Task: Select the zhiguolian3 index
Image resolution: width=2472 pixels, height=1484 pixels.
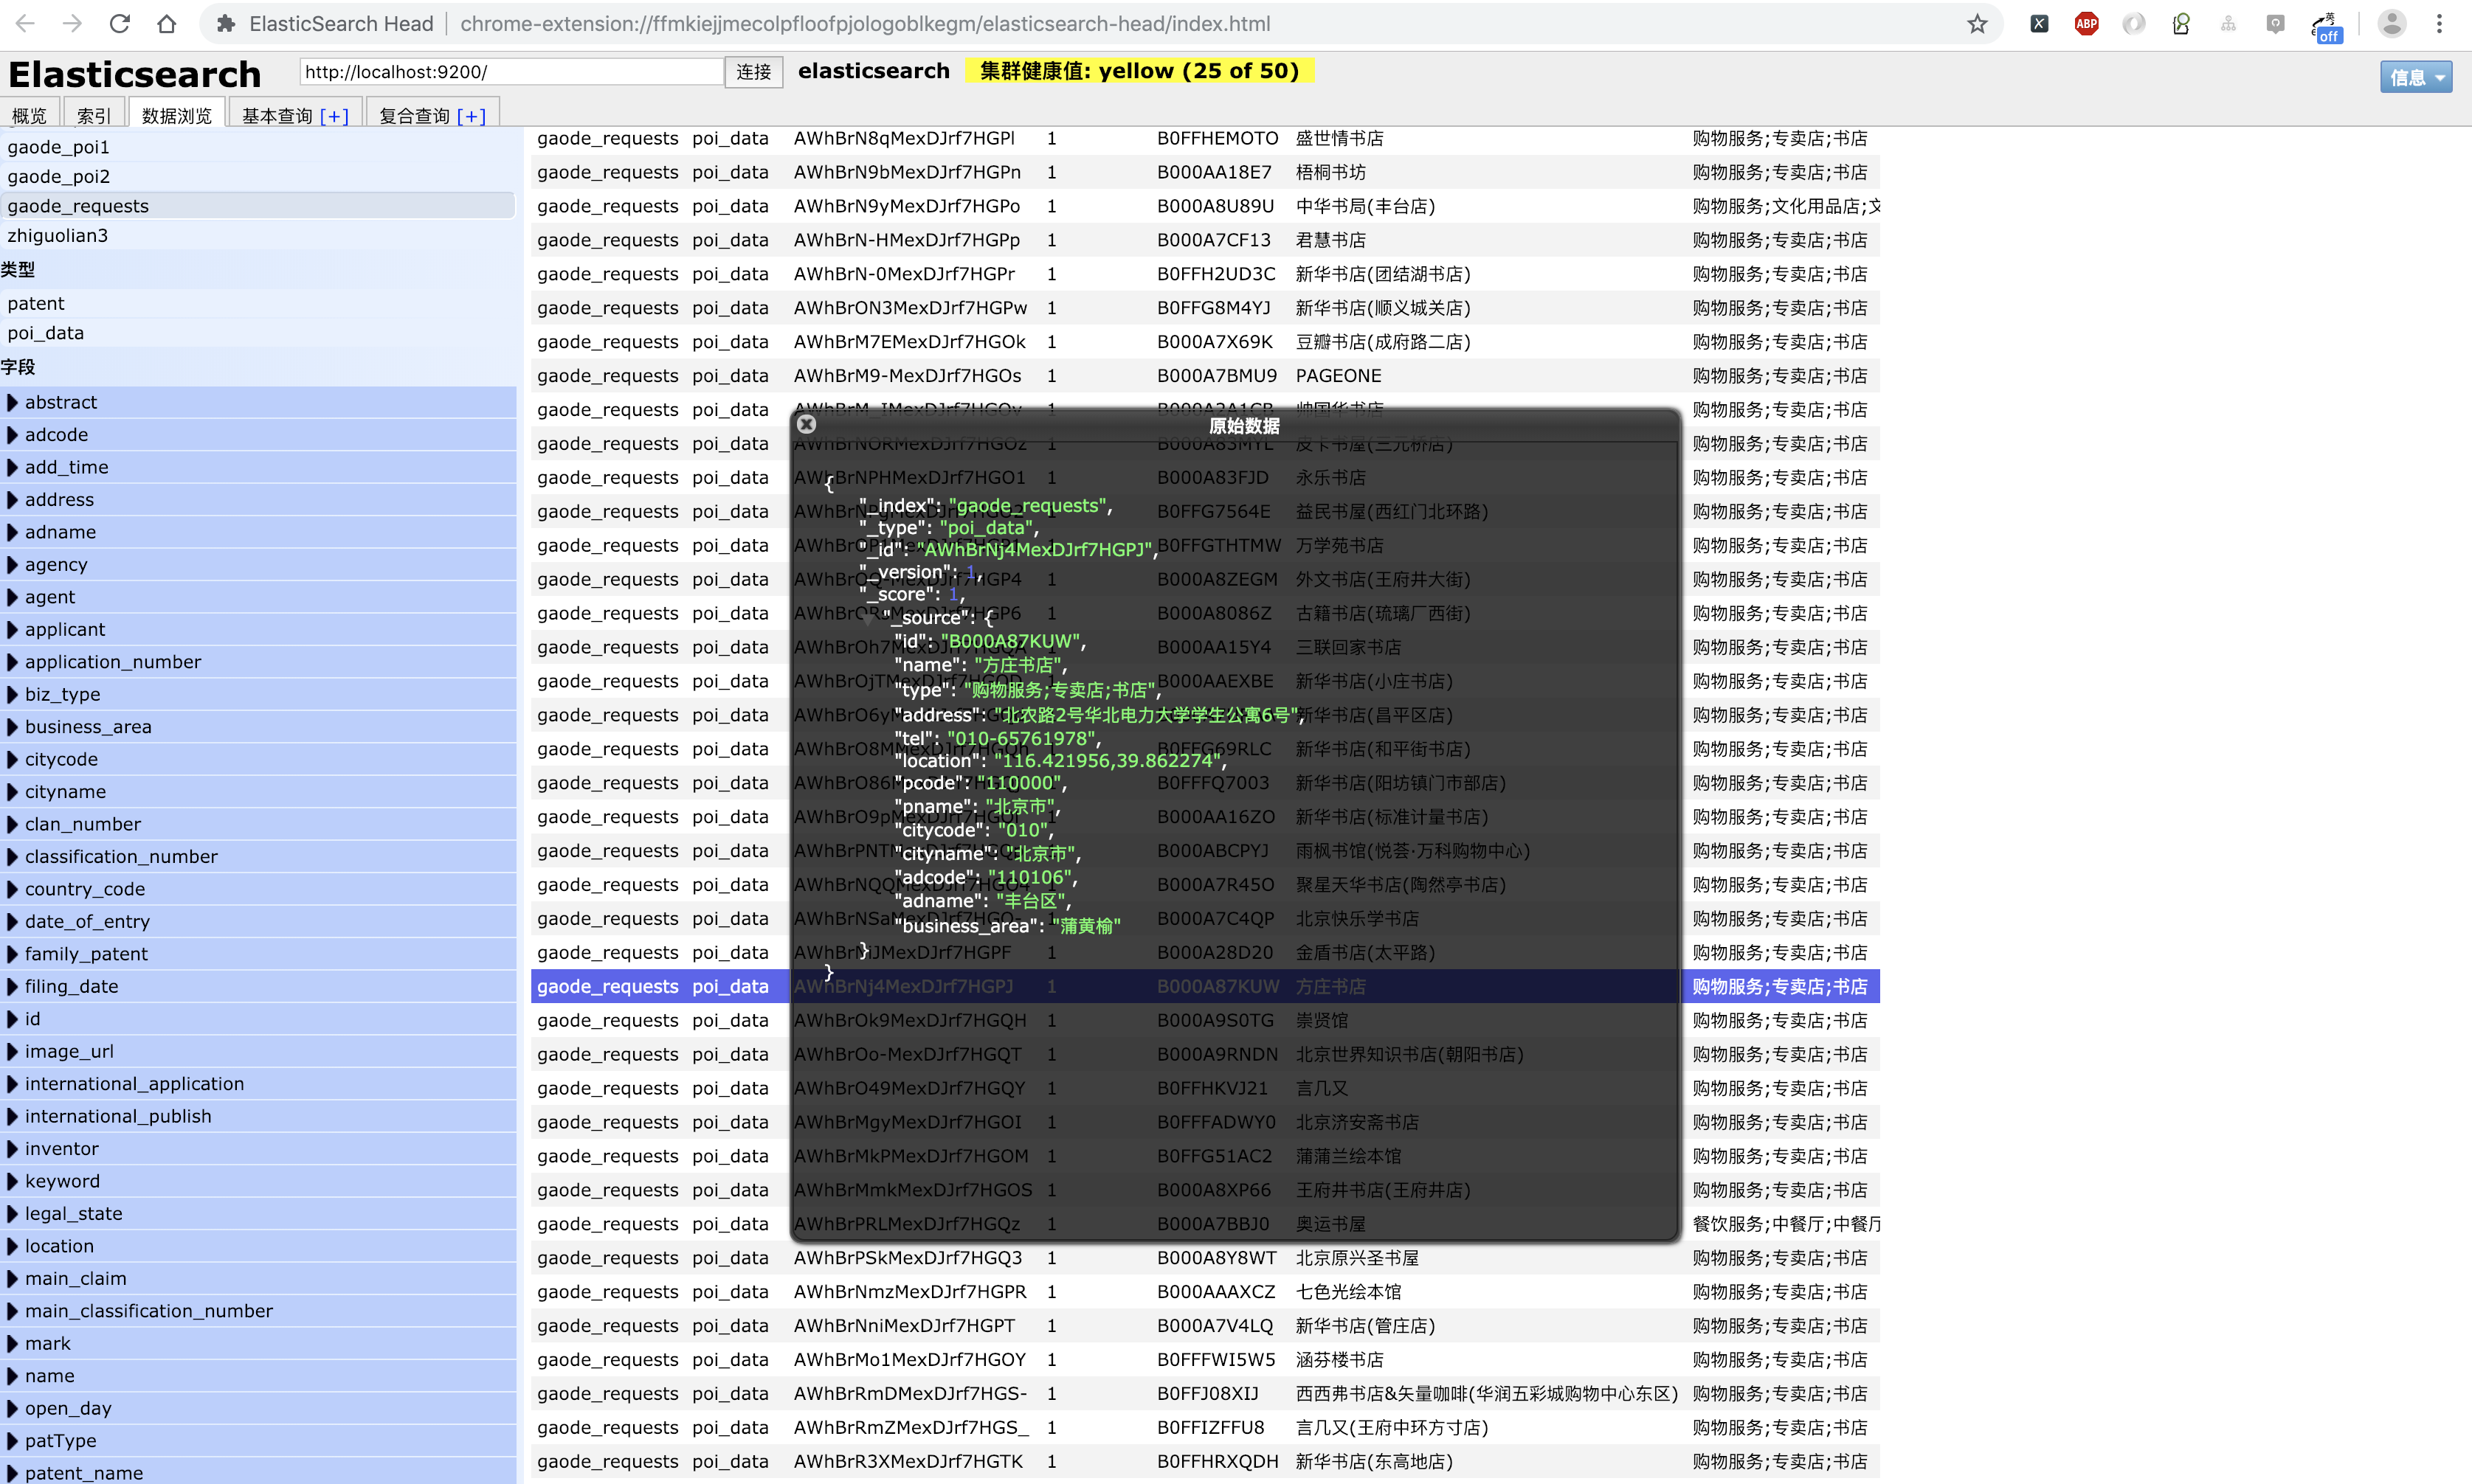Action: point(57,235)
